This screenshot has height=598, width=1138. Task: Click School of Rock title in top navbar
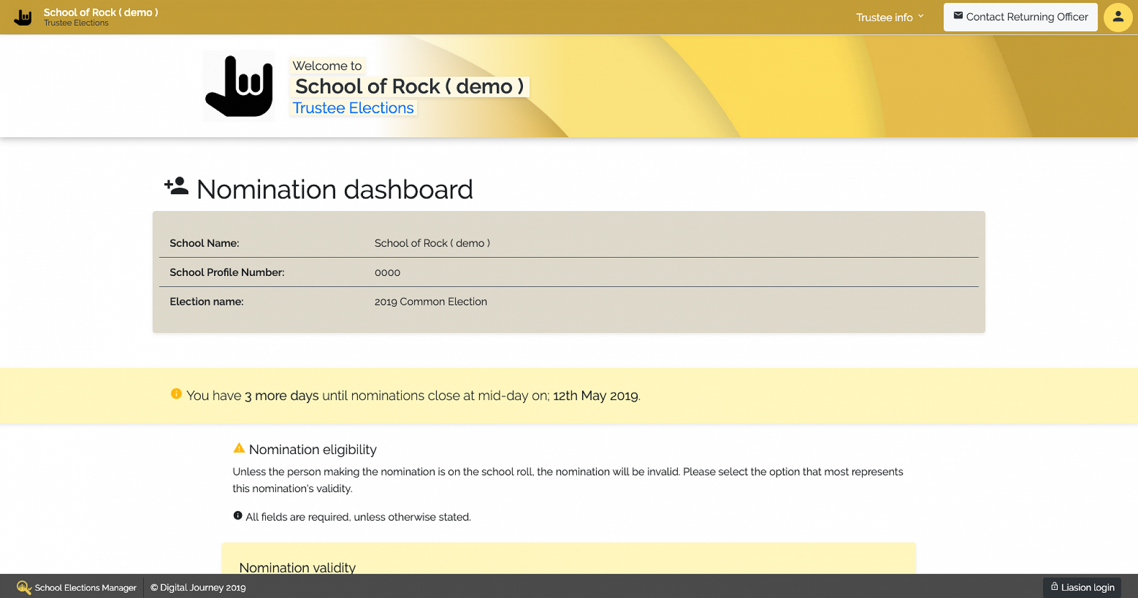point(101,13)
